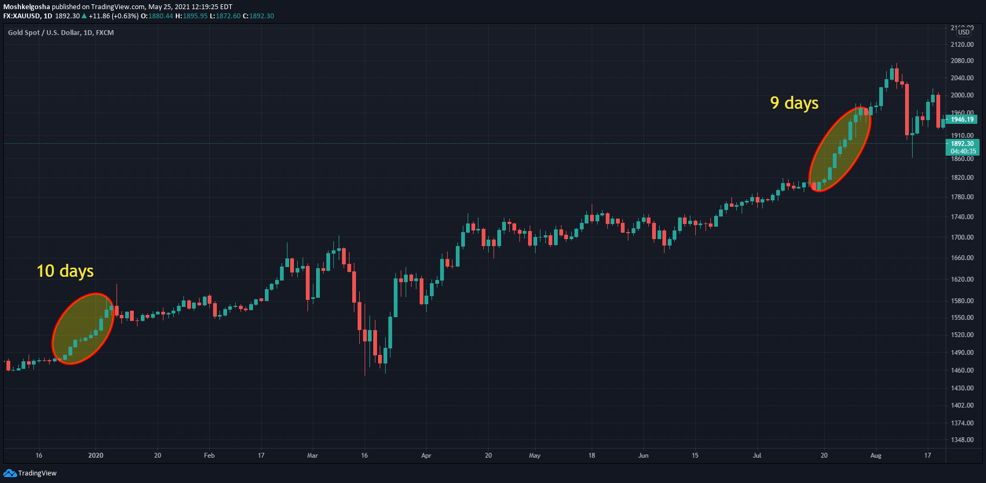The image size is (986, 483).
Task: Click the 2000.00 price axis label
Action: tap(962, 95)
